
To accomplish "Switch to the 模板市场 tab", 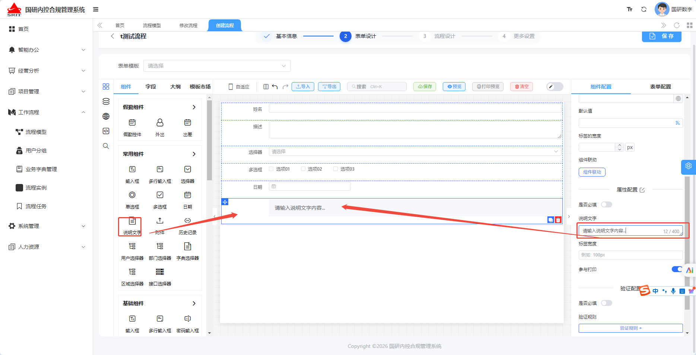I will [200, 87].
